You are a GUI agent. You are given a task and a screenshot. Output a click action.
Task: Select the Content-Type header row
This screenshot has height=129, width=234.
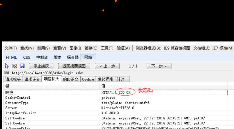[x=17, y=103]
